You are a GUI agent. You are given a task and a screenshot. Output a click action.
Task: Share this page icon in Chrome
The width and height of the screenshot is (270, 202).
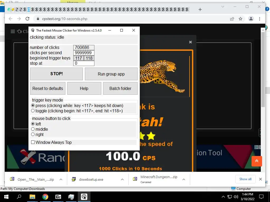[x=232, y=19]
